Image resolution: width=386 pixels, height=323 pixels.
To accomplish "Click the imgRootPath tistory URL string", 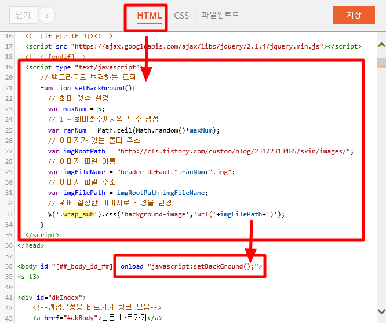I will [234, 151].
